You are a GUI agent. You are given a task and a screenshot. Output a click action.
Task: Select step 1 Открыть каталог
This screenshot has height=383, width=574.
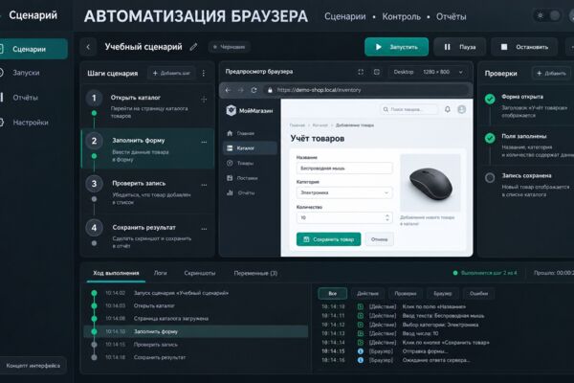[x=147, y=106]
